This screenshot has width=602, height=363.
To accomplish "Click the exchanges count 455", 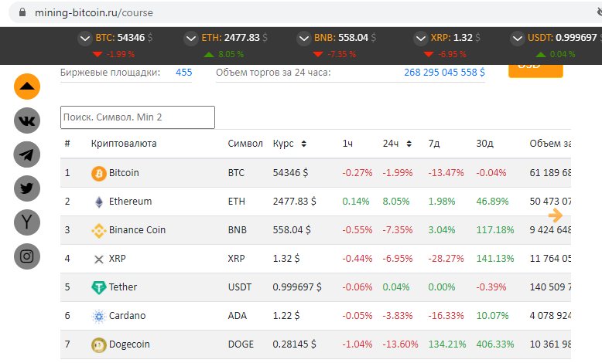I will (x=183, y=73).
